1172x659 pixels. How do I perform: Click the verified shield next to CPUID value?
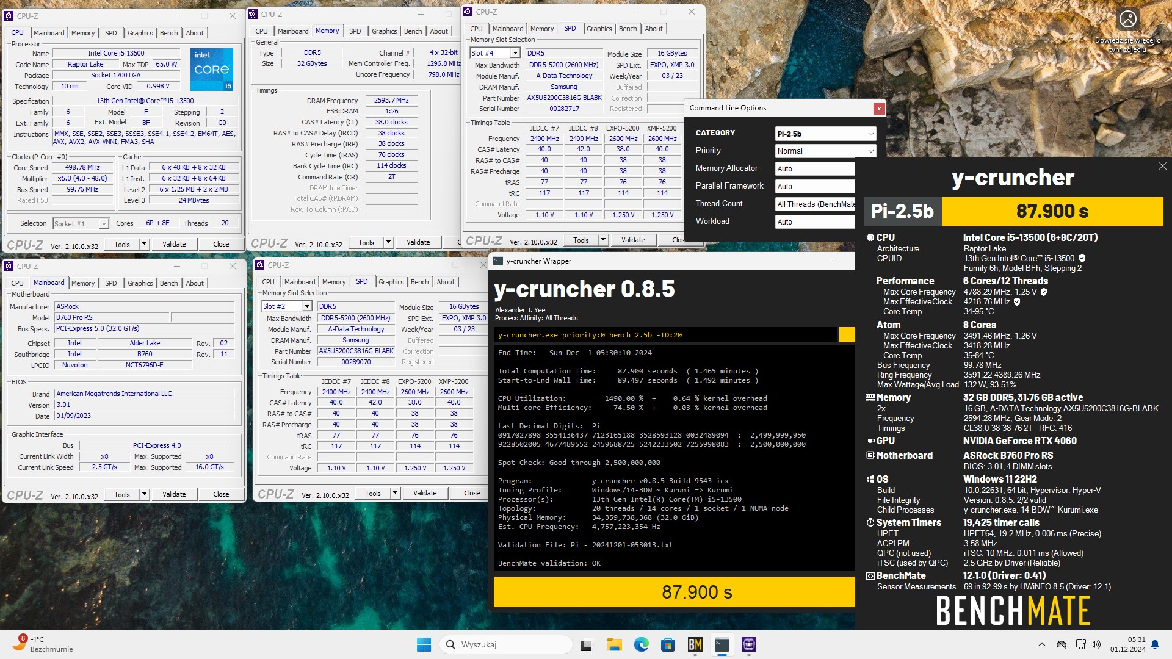(1082, 258)
